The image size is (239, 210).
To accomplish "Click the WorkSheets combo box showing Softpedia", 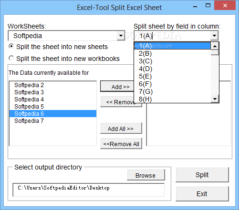I will tap(66, 36).
